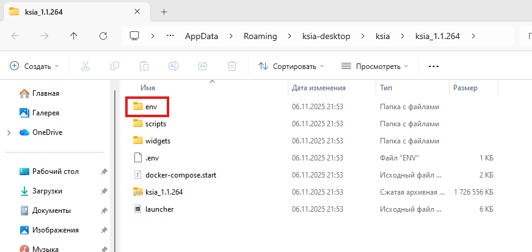The image size is (532, 252).
Task: Click the Cut scissors icon
Action: 86,66
